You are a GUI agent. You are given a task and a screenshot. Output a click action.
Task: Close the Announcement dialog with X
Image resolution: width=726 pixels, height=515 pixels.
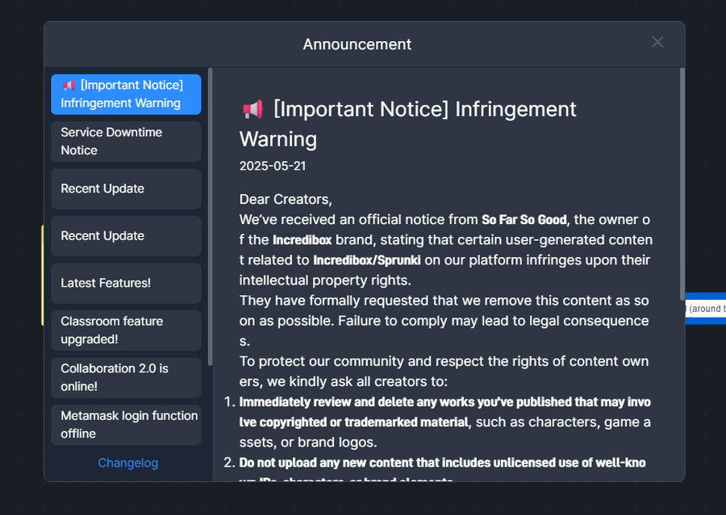coord(657,42)
